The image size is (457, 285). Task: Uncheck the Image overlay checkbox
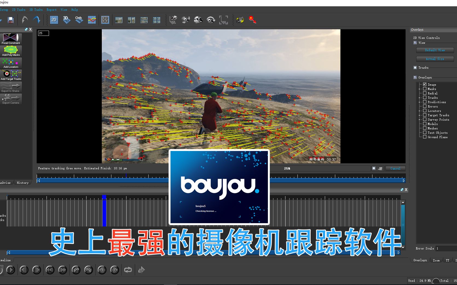point(425,84)
